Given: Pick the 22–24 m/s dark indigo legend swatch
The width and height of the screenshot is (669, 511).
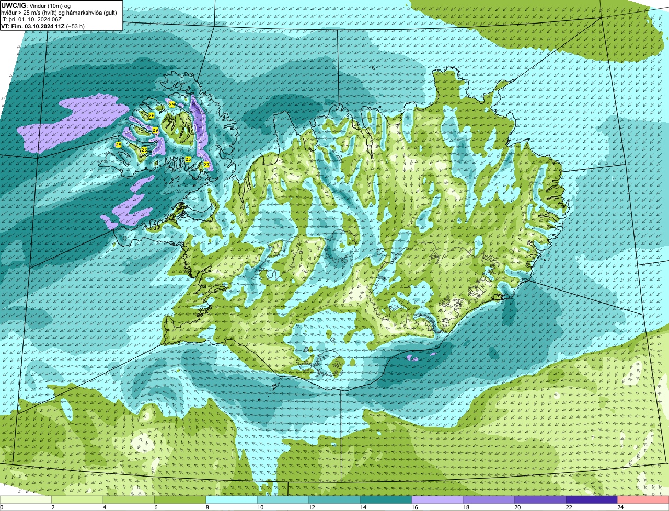Looking at the screenshot, I should pyautogui.click(x=592, y=500).
